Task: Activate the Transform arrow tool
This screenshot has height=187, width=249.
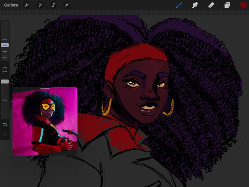Action: point(67,5)
